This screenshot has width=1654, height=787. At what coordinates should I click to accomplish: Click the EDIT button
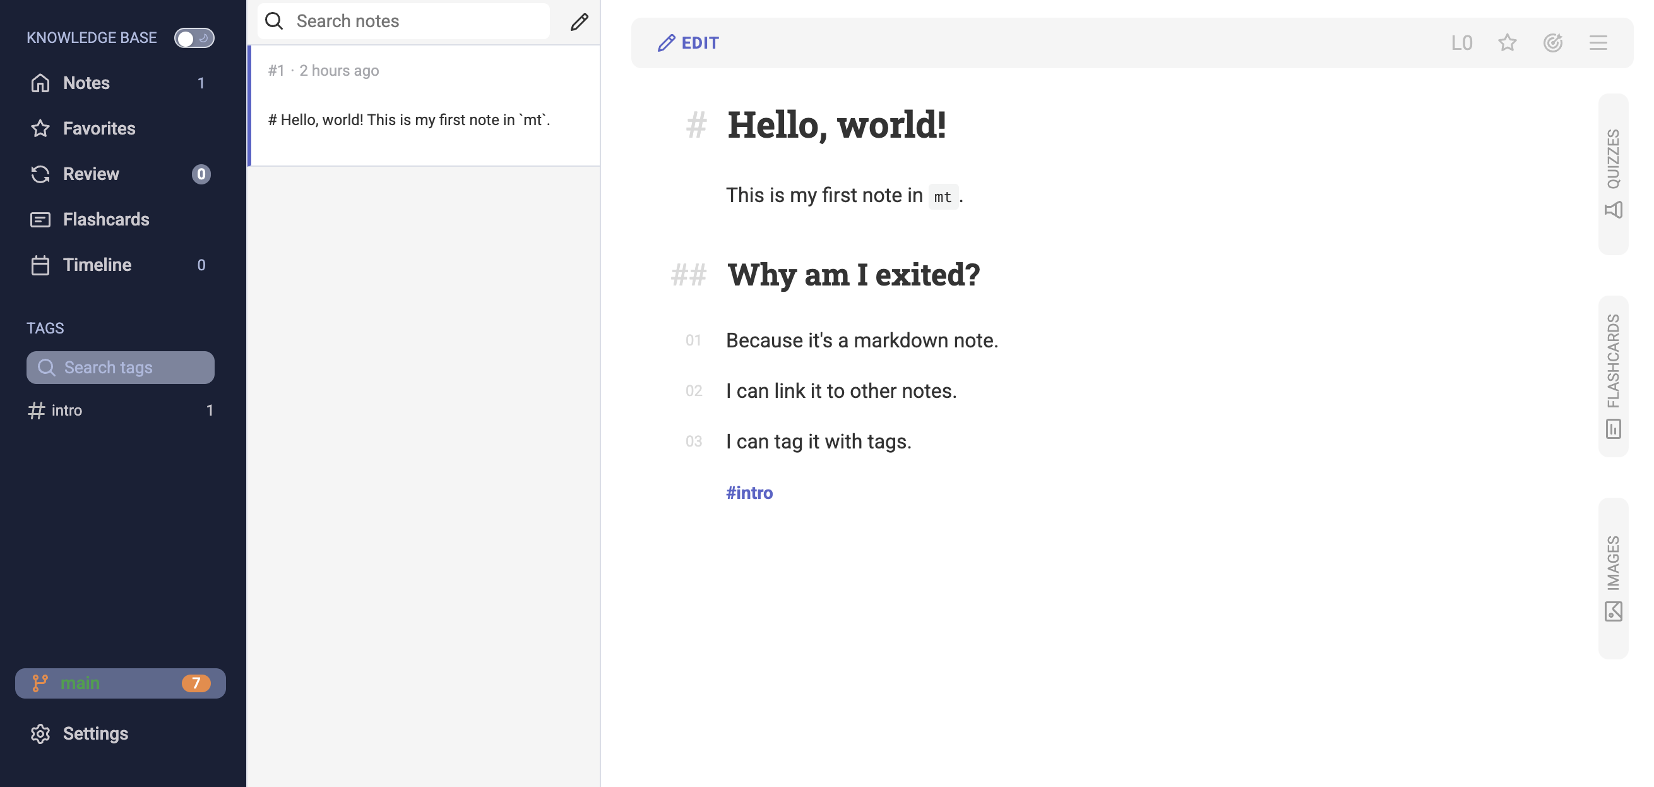(x=688, y=43)
